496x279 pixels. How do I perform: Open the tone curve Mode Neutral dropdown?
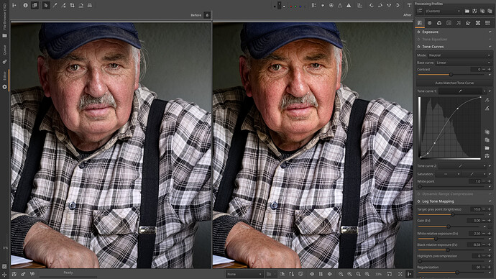459,55
